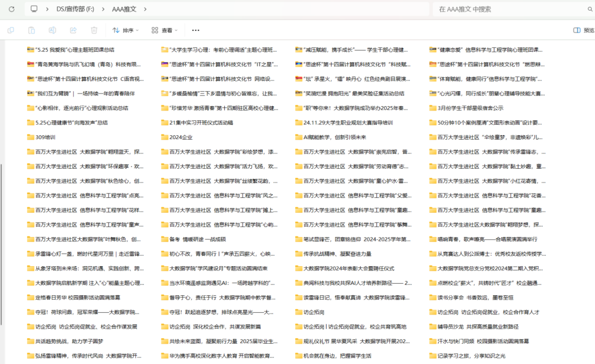
Task: Click the paste icon in the toolbar
Action: 32,30
